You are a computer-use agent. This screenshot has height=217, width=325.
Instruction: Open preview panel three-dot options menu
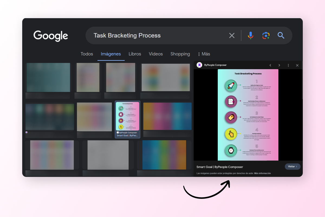point(288,65)
